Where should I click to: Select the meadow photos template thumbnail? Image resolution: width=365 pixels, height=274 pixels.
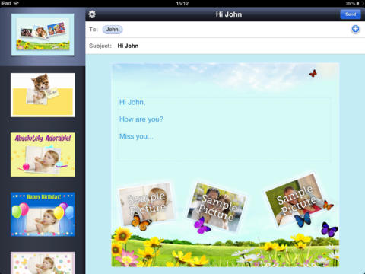pyautogui.click(x=43, y=34)
